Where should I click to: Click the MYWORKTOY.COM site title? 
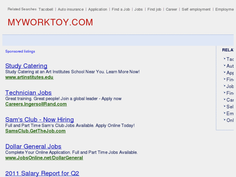click(x=50, y=22)
